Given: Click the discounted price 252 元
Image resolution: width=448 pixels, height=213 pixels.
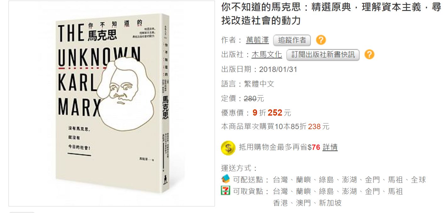Looking at the screenshot, I should [x=279, y=112].
